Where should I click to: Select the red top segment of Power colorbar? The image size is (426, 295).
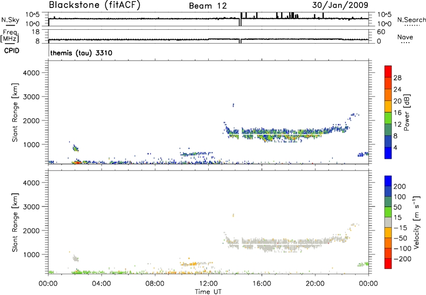[388, 71]
